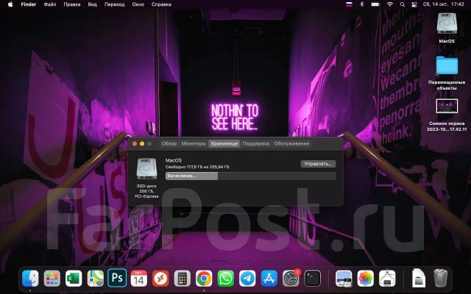The height and width of the screenshot is (294, 471).
Task: Click Свободно 177,6 ГБ из 255,94 ГБ text
Action: pyautogui.click(x=197, y=167)
